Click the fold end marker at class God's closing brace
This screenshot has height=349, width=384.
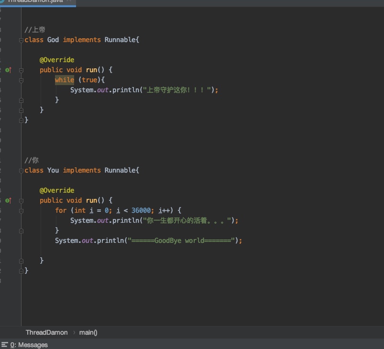click(x=21, y=120)
